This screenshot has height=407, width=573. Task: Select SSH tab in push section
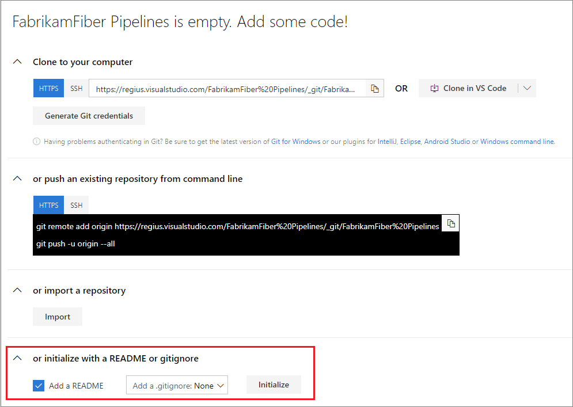(x=77, y=205)
